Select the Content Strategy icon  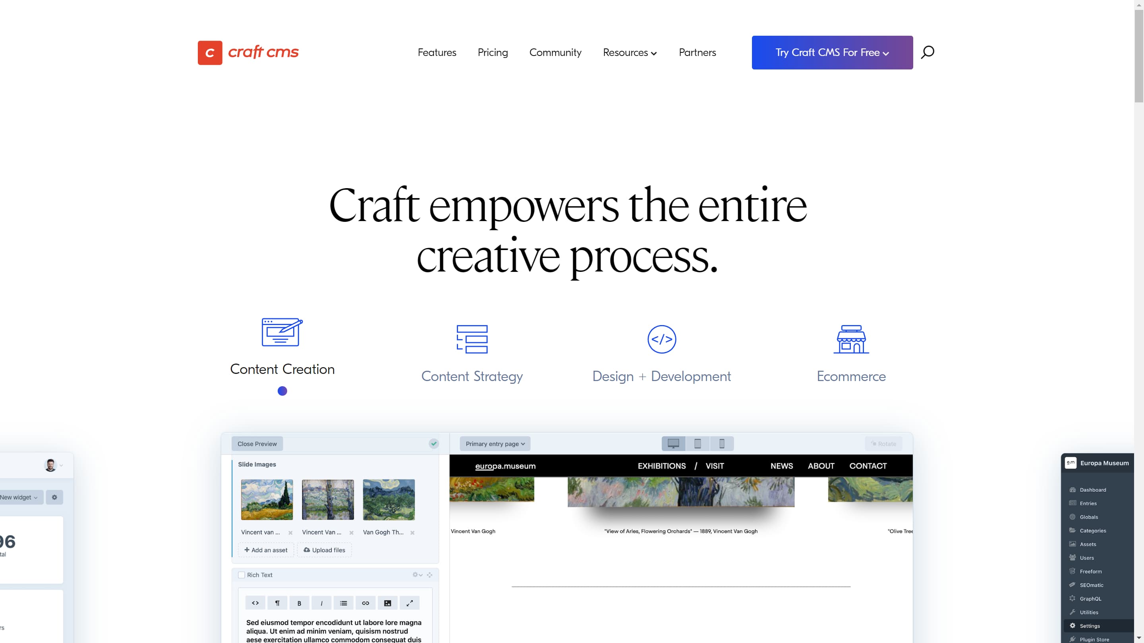click(x=472, y=339)
